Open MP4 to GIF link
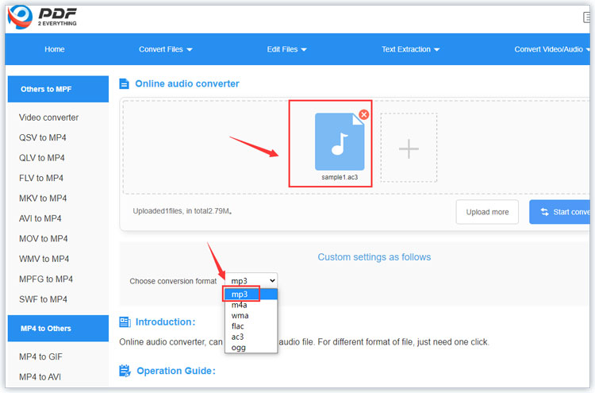Screen dimensions: 595x393 [40, 356]
